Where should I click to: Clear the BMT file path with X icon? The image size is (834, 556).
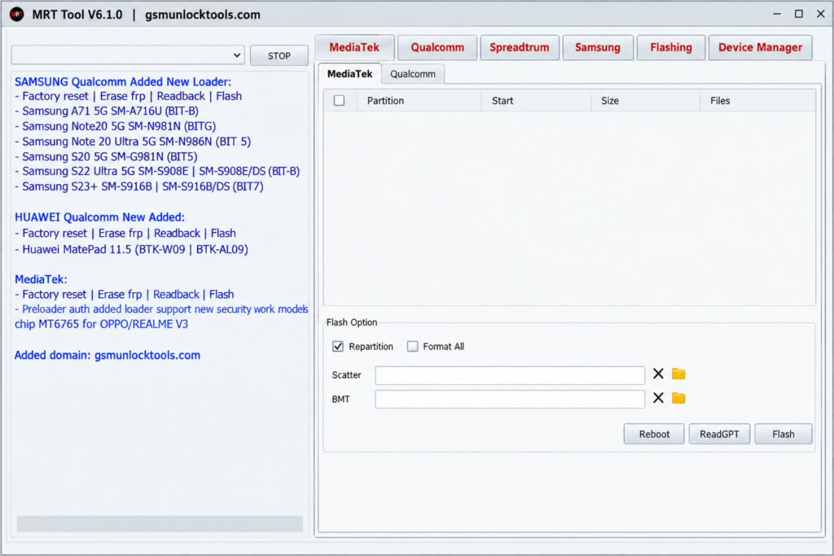click(x=658, y=398)
